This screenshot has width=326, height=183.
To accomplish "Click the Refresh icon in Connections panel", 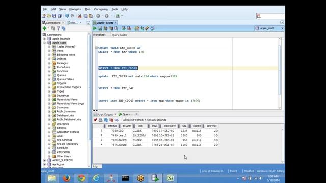I will (53, 28).
